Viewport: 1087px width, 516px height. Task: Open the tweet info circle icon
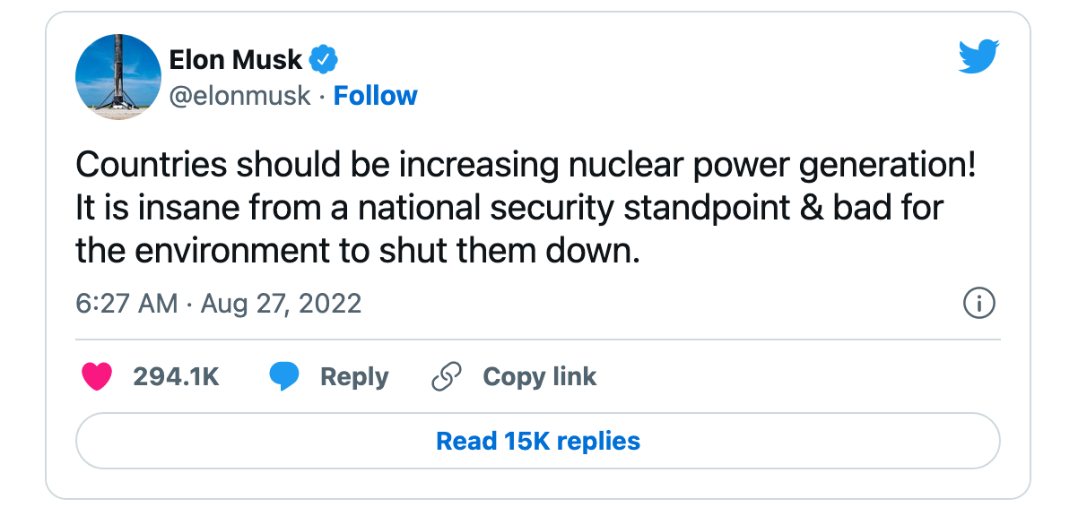978,304
